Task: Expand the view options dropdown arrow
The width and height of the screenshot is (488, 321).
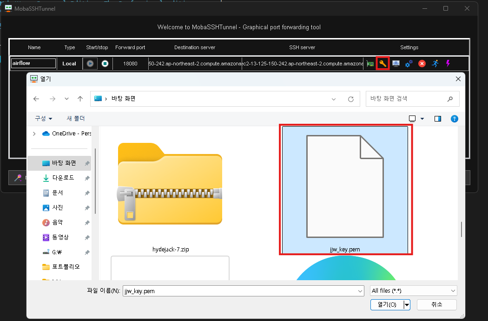Action: pos(422,119)
